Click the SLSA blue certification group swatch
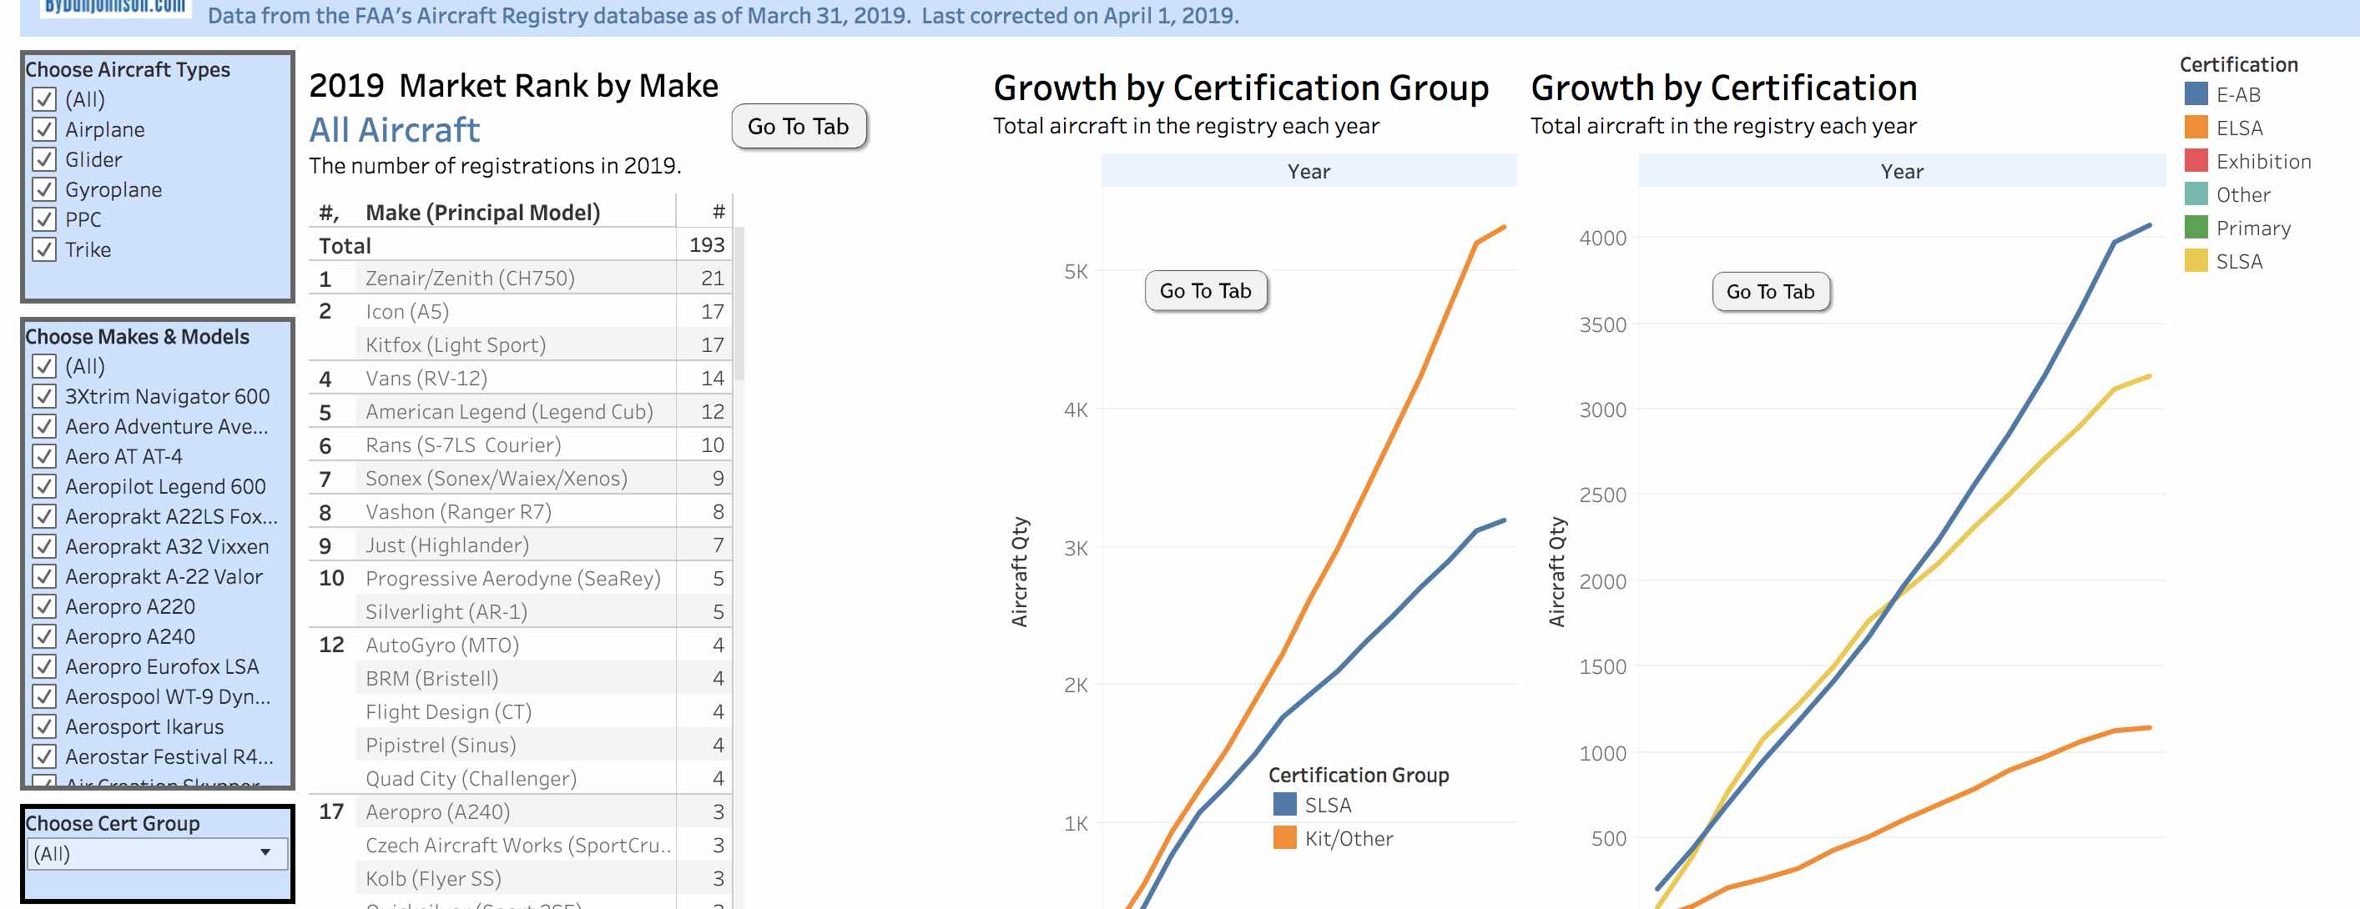This screenshot has height=909, width=2360. coord(1284,805)
